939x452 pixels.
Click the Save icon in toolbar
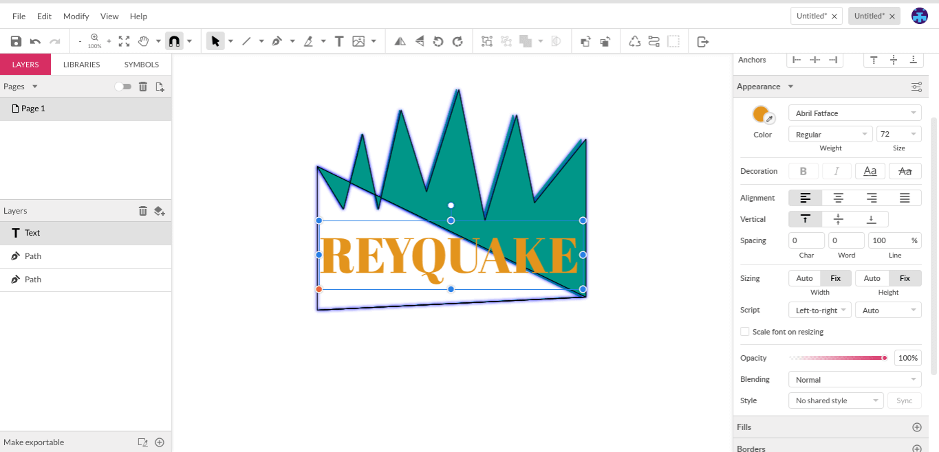[16, 41]
